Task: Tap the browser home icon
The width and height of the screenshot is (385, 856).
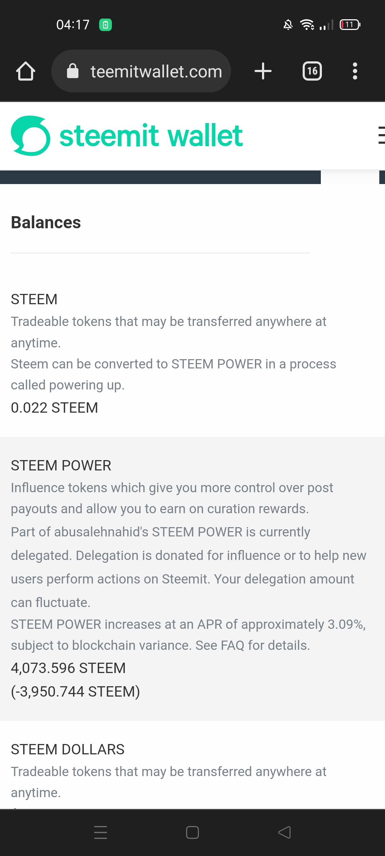Action: [x=26, y=71]
